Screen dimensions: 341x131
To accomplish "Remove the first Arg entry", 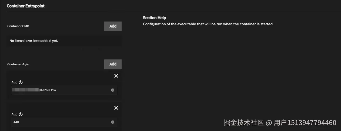I will point(116,76).
